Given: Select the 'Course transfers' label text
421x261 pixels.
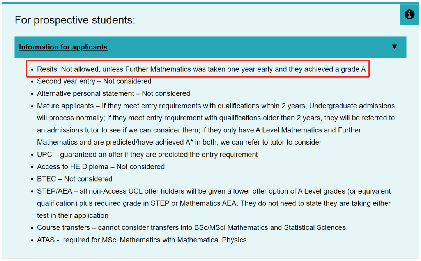Looking at the screenshot, I should click(x=64, y=228).
